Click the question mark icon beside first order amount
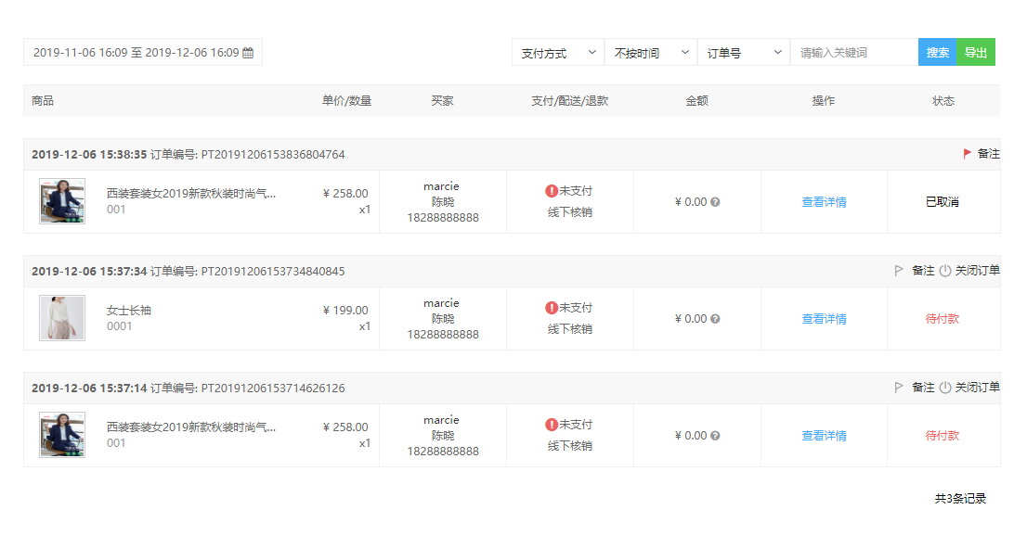1027x548 pixels. [x=715, y=202]
